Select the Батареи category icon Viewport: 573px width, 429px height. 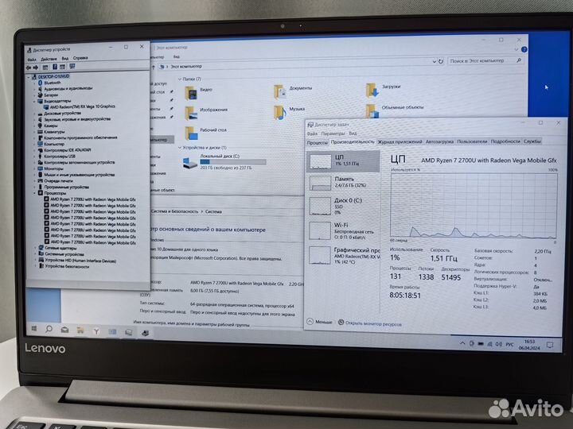41,95
